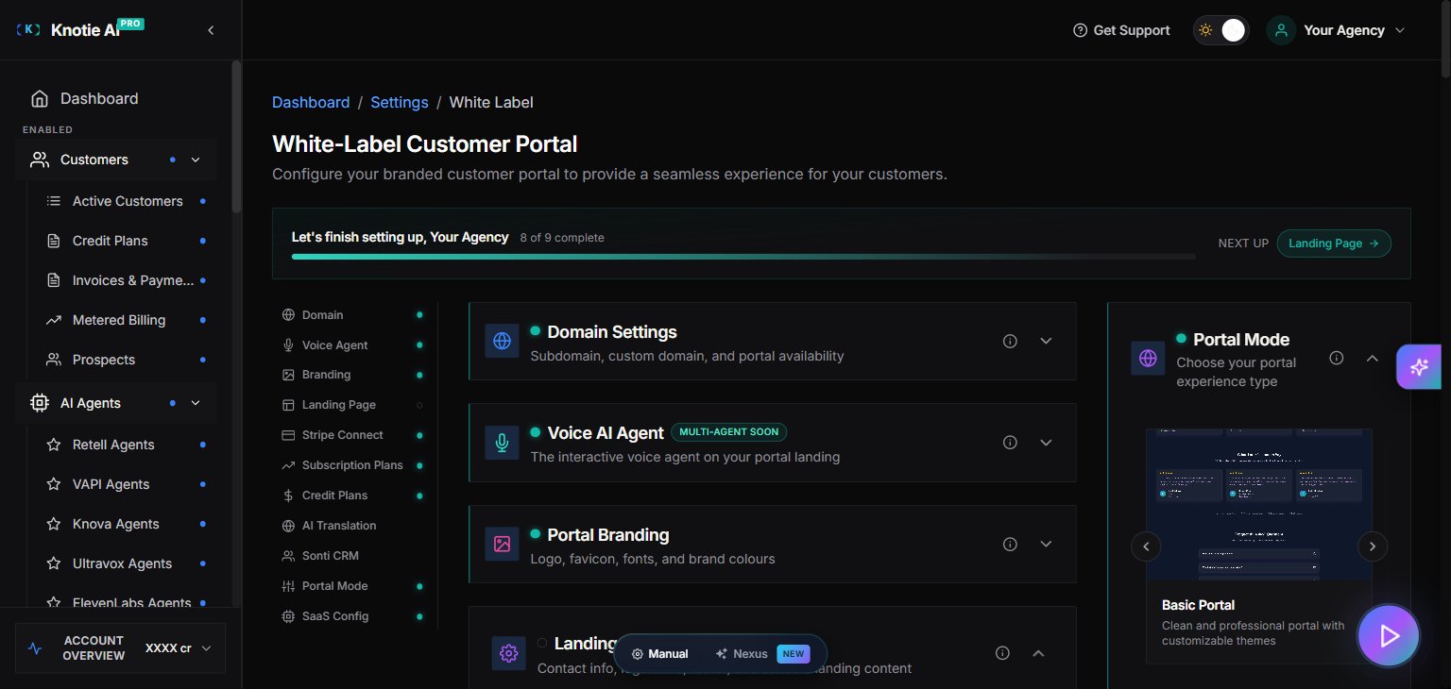Click the round play button
1451x689 pixels.
coord(1389,636)
